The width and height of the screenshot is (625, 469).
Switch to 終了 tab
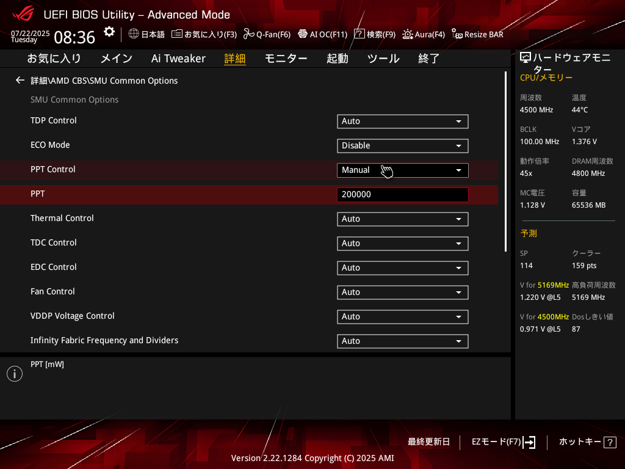point(429,59)
